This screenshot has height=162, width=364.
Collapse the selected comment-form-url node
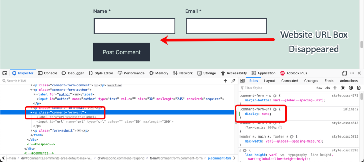click(32, 112)
